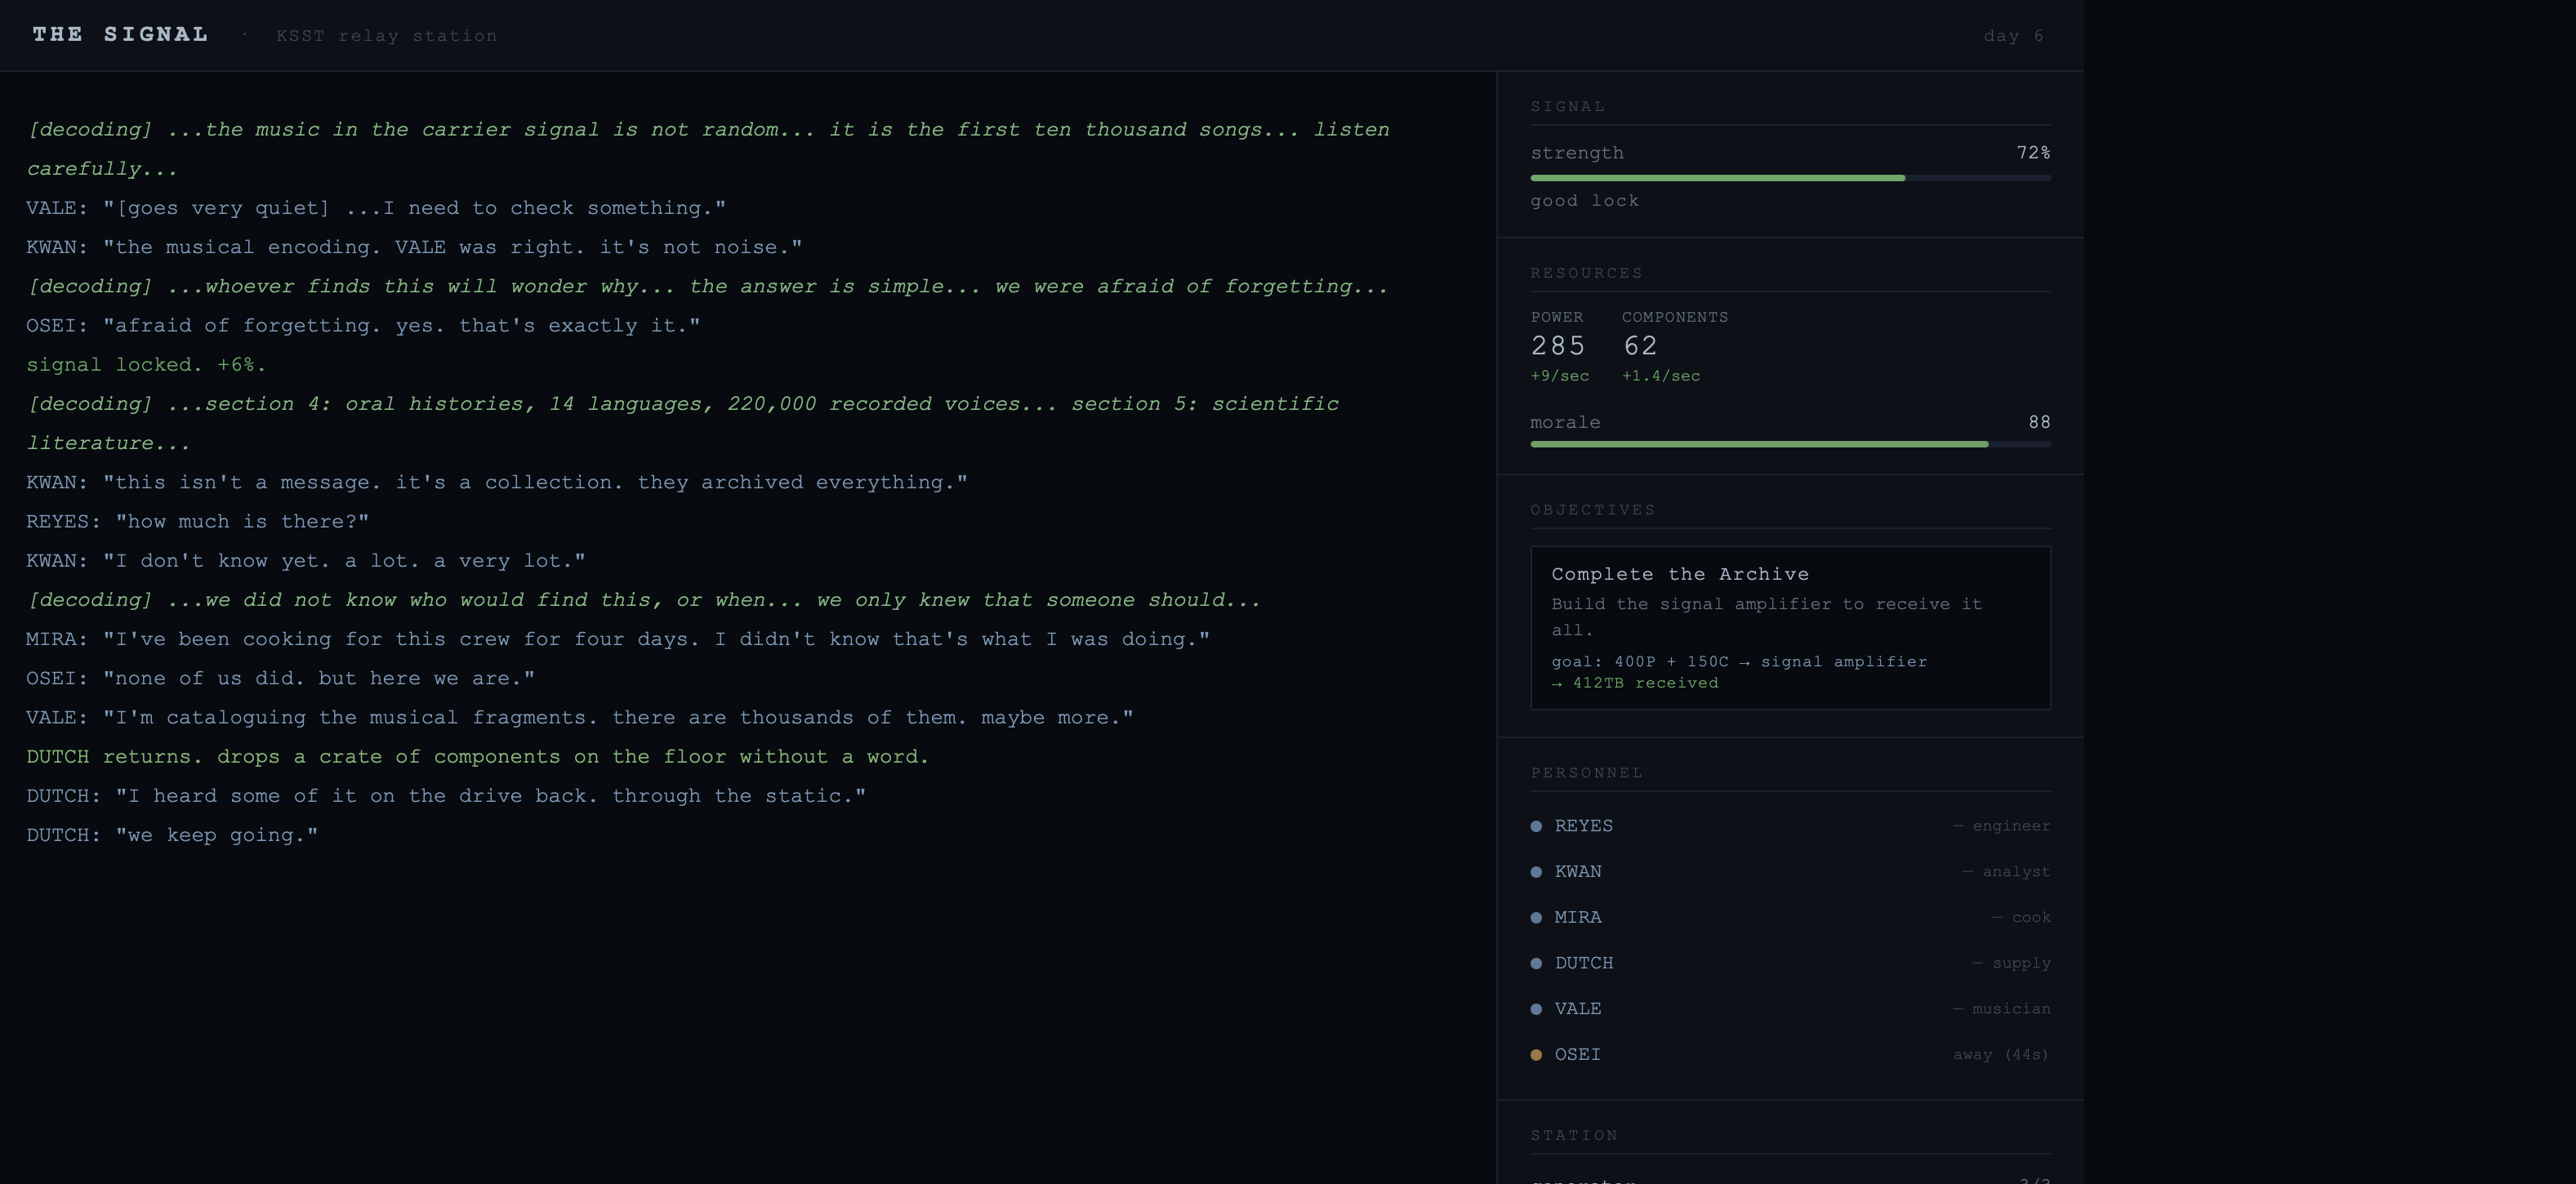
Task: Click the KWAN 'a very lot' line
Action: click(305, 561)
